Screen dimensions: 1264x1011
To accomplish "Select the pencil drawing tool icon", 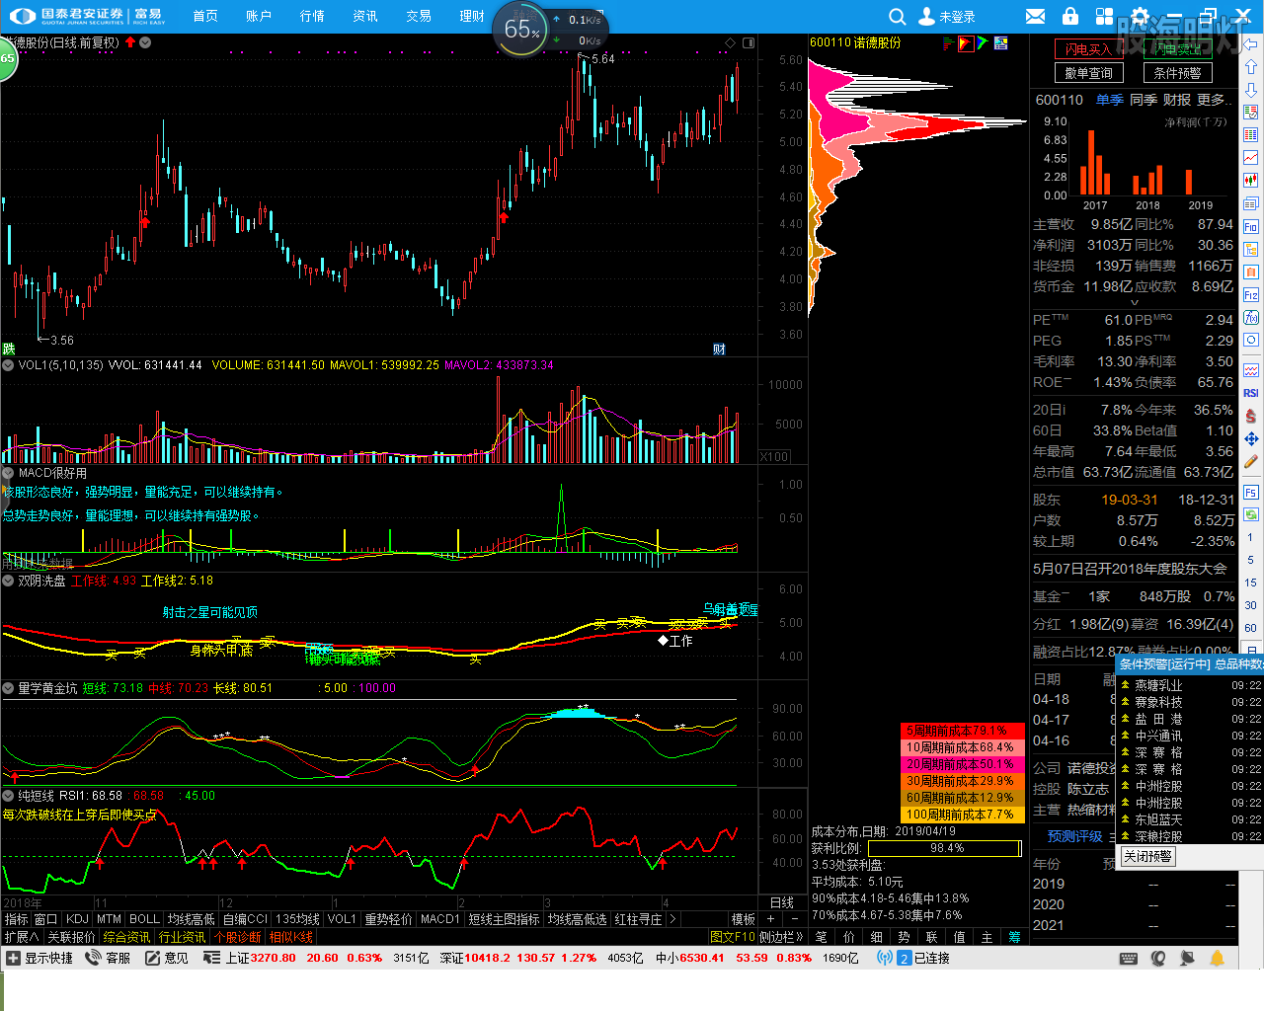I will (1250, 461).
